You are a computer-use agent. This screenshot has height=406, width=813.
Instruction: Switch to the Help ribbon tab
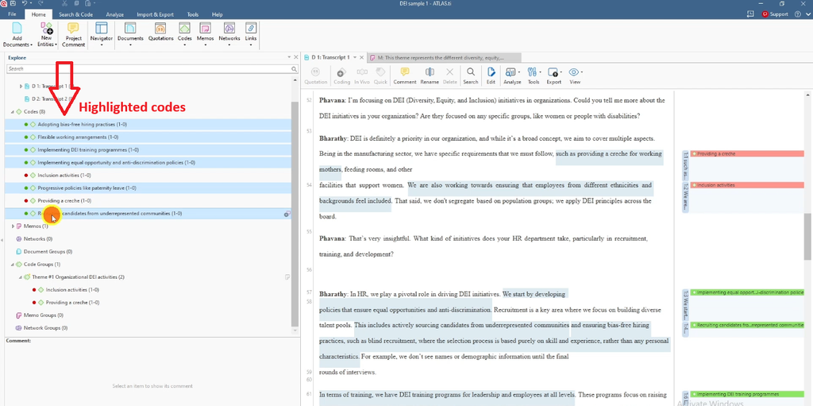tap(218, 14)
